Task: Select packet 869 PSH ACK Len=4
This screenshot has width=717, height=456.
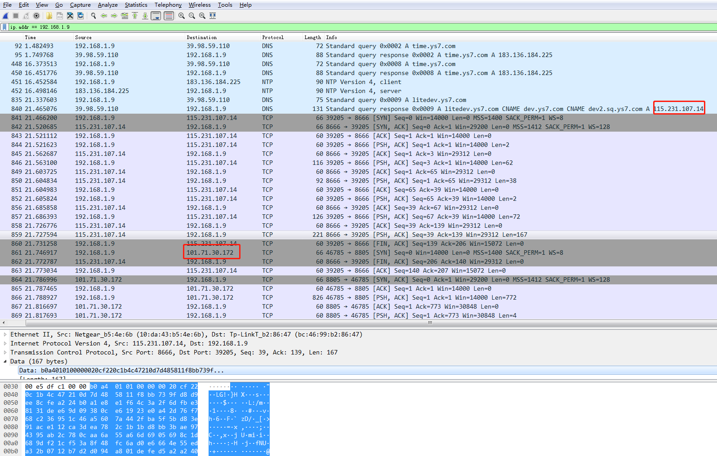Action: [x=358, y=315]
